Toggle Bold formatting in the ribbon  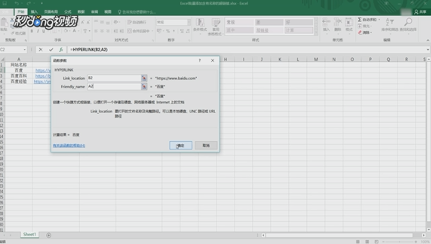(x=32, y=31)
